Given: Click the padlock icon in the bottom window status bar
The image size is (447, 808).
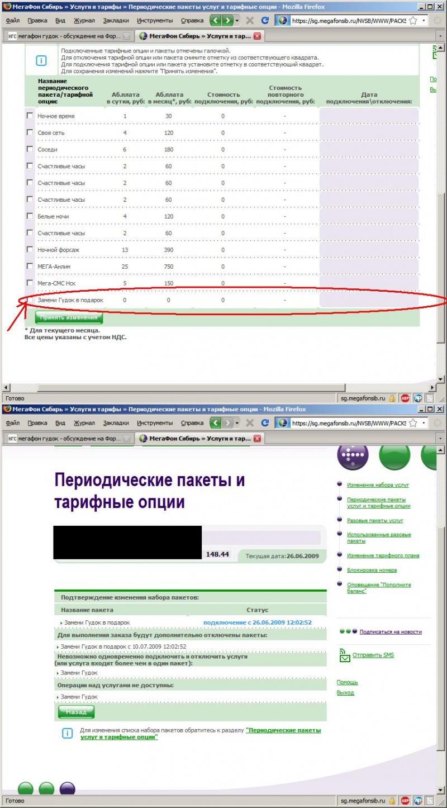Looking at the screenshot, I should coord(392,800).
